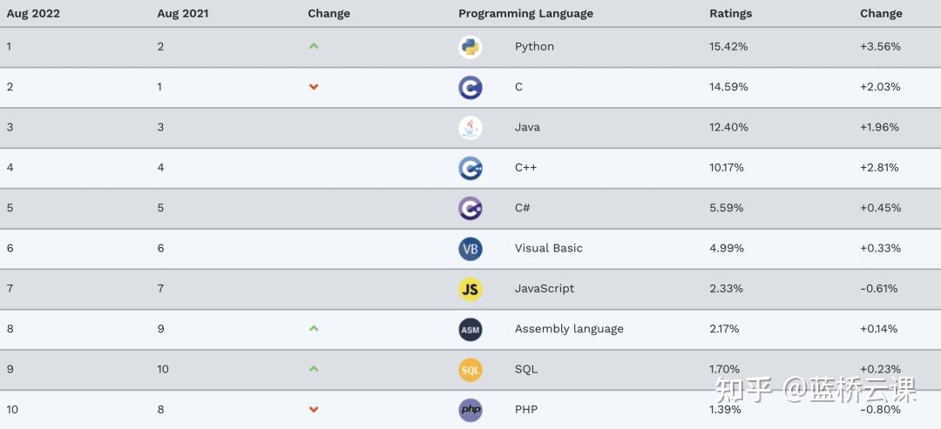Click the yellow JavaScript JS icon
This screenshot has width=941, height=429.
470,290
